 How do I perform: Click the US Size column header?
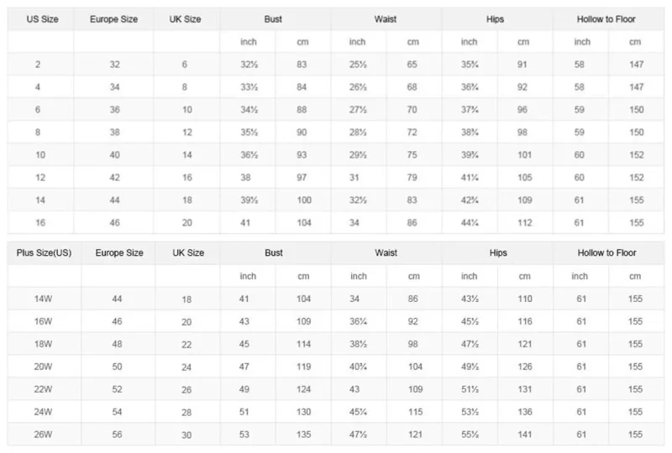tap(42, 19)
